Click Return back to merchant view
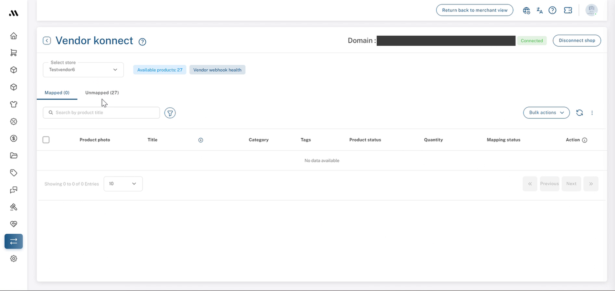Image resolution: width=615 pixels, height=291 pixels. pos(475,10)
